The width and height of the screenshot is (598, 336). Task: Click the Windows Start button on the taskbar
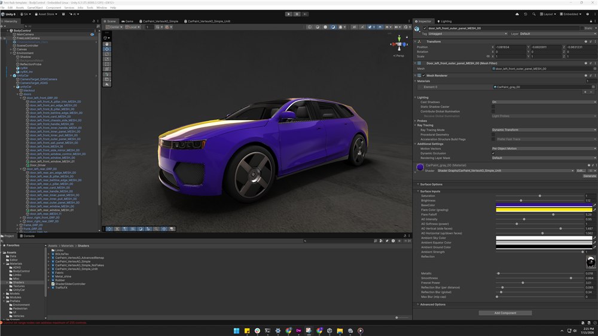coord(236,331)
